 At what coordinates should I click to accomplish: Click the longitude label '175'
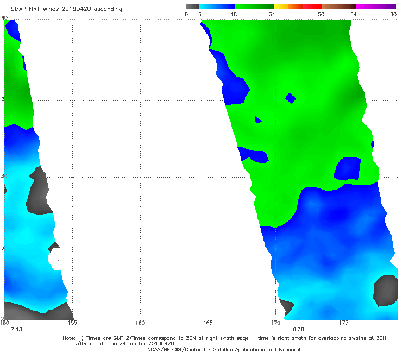tap(343, 323)
